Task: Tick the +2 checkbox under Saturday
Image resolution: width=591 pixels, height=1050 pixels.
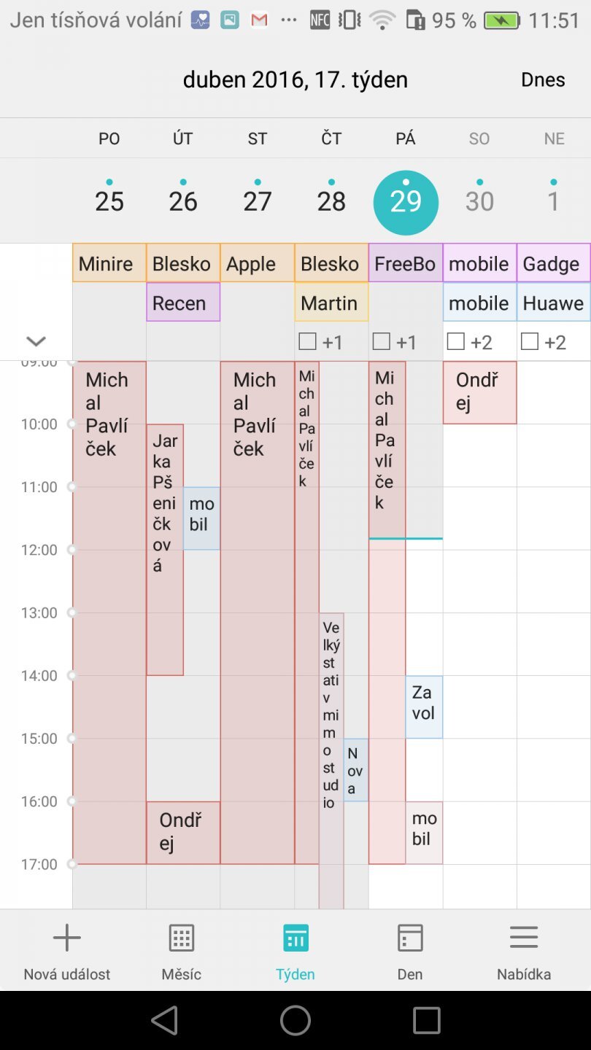Action: pyautogui.click(x=456, y=341)
